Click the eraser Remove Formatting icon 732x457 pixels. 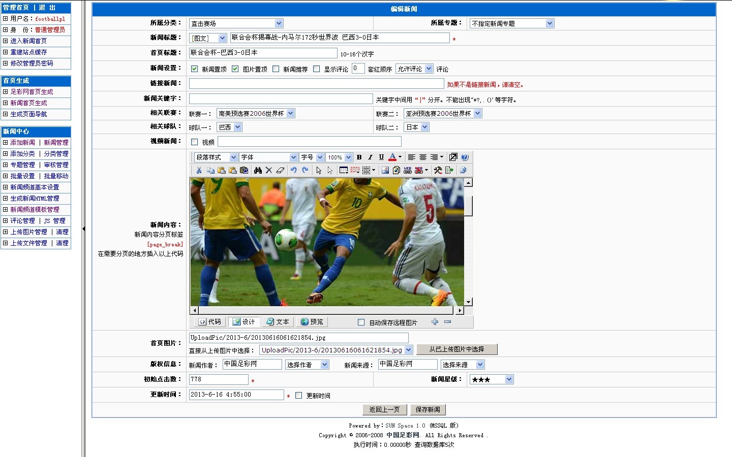point(280,171)
